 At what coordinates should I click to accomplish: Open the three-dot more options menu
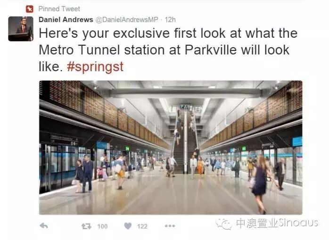coord(170,226)
